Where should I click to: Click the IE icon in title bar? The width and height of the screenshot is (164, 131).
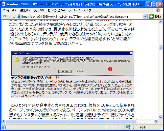point(4,4)
